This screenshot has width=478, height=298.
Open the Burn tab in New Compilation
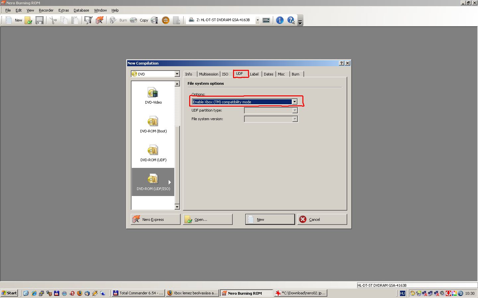coord(295,74)
